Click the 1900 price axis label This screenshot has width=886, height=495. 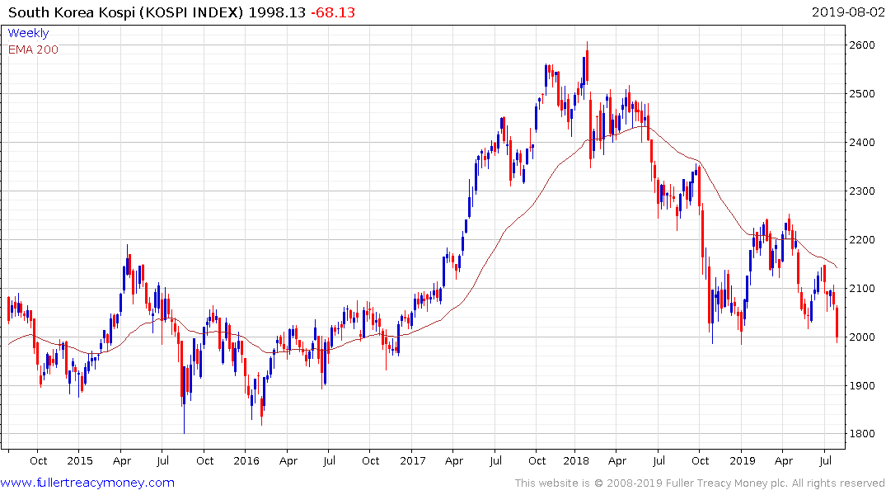(862, 386)
